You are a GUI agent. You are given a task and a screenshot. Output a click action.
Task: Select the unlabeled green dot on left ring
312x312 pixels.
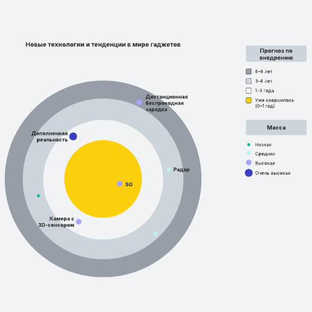[x=38, y=196]
